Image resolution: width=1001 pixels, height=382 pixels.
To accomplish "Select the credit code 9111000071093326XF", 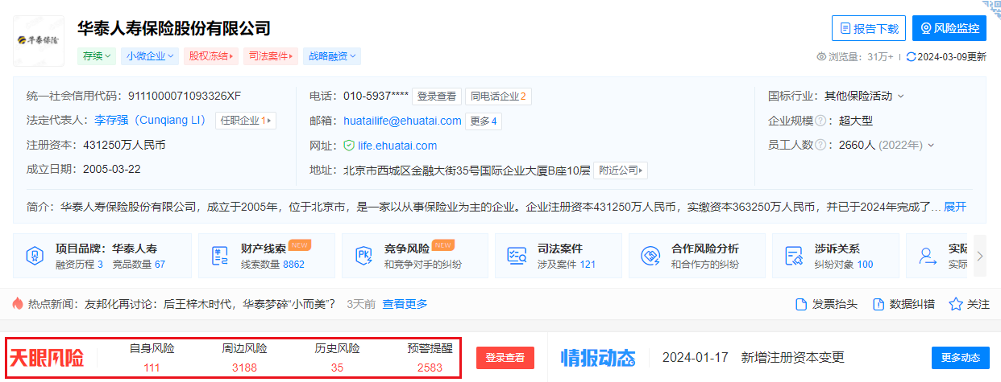I will tap(184, 96).
